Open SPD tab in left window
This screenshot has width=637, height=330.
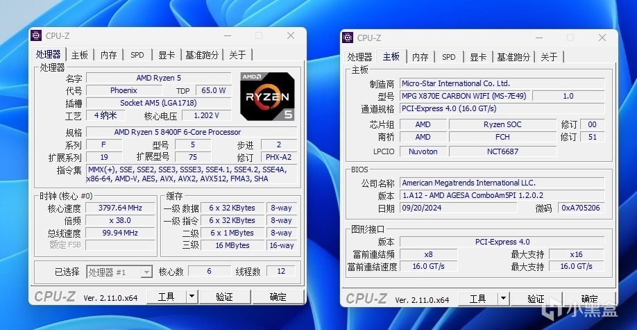[137, 55]
